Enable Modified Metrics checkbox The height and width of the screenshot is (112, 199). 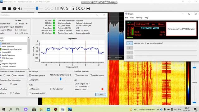[91, 75]
